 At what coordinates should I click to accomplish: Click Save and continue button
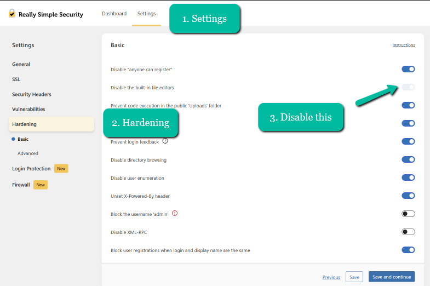coord(392,277)
